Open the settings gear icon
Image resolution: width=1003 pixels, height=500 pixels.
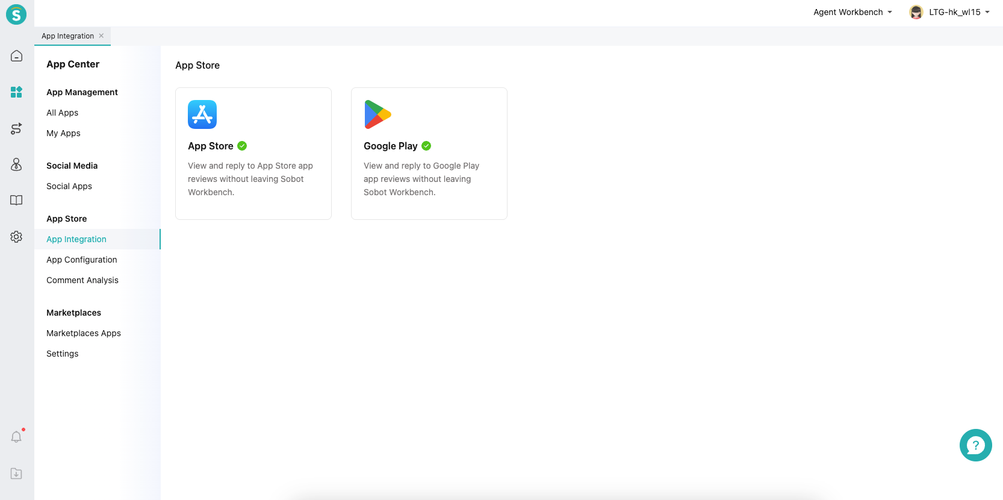tap(16, 237)
